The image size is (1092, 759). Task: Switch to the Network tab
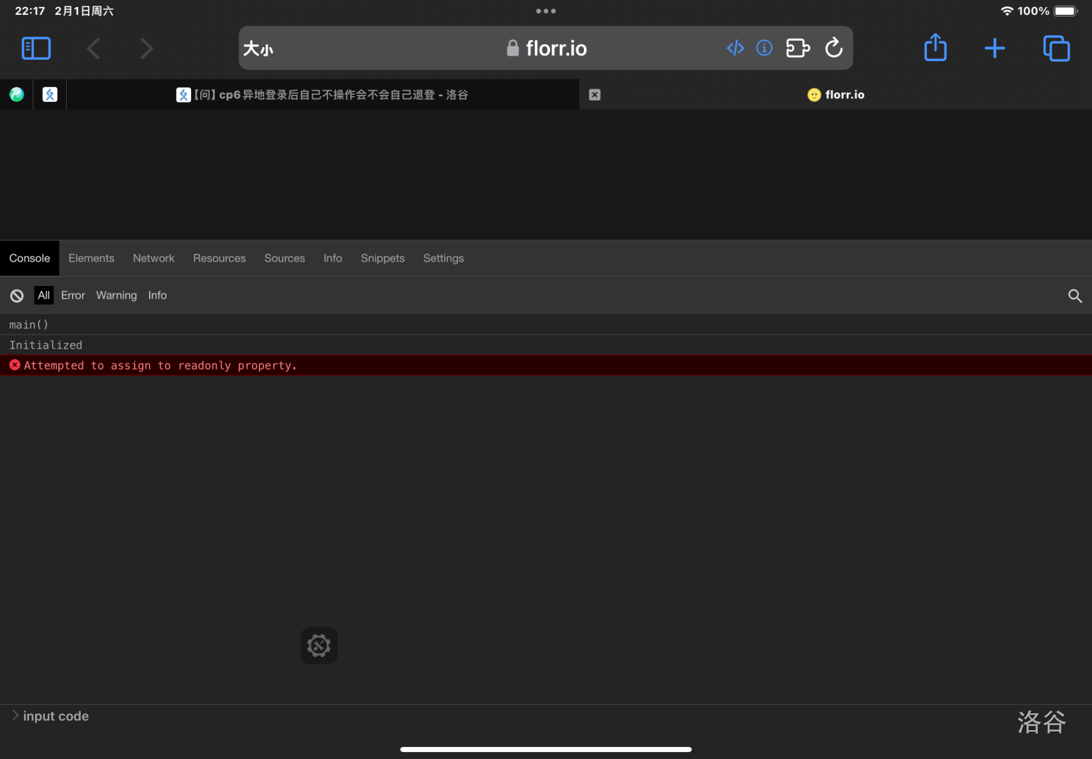[x=153, y=259]
